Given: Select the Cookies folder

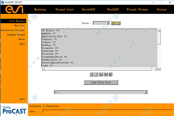Looking at the screenshot, I should click(49, 42).
